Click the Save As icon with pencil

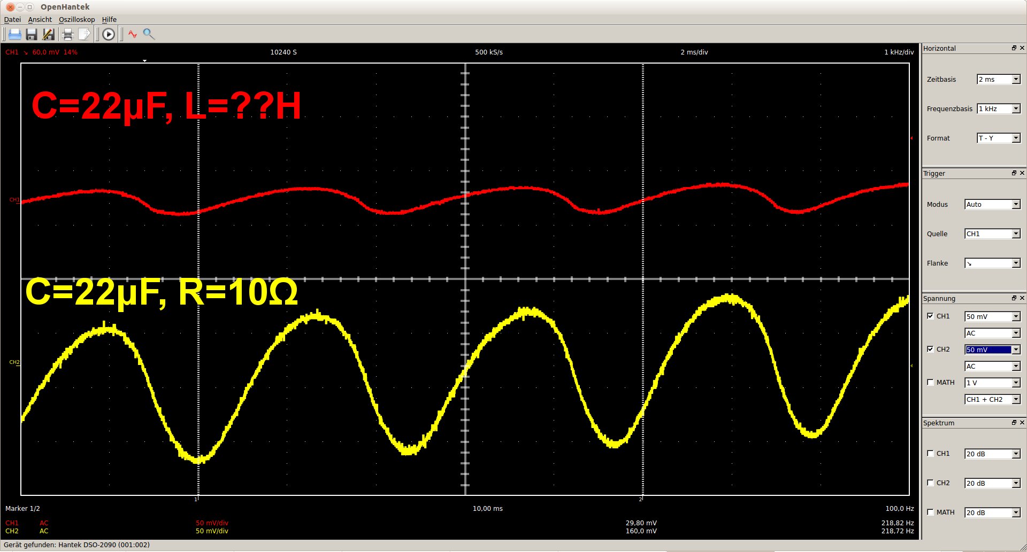[49, 34]
